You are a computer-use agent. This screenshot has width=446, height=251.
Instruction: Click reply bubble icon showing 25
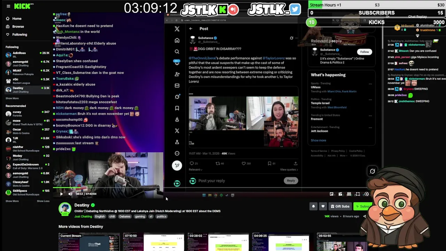point(192,163)
